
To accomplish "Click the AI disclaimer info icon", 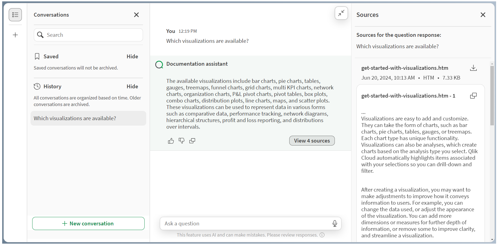I will 322,235.
